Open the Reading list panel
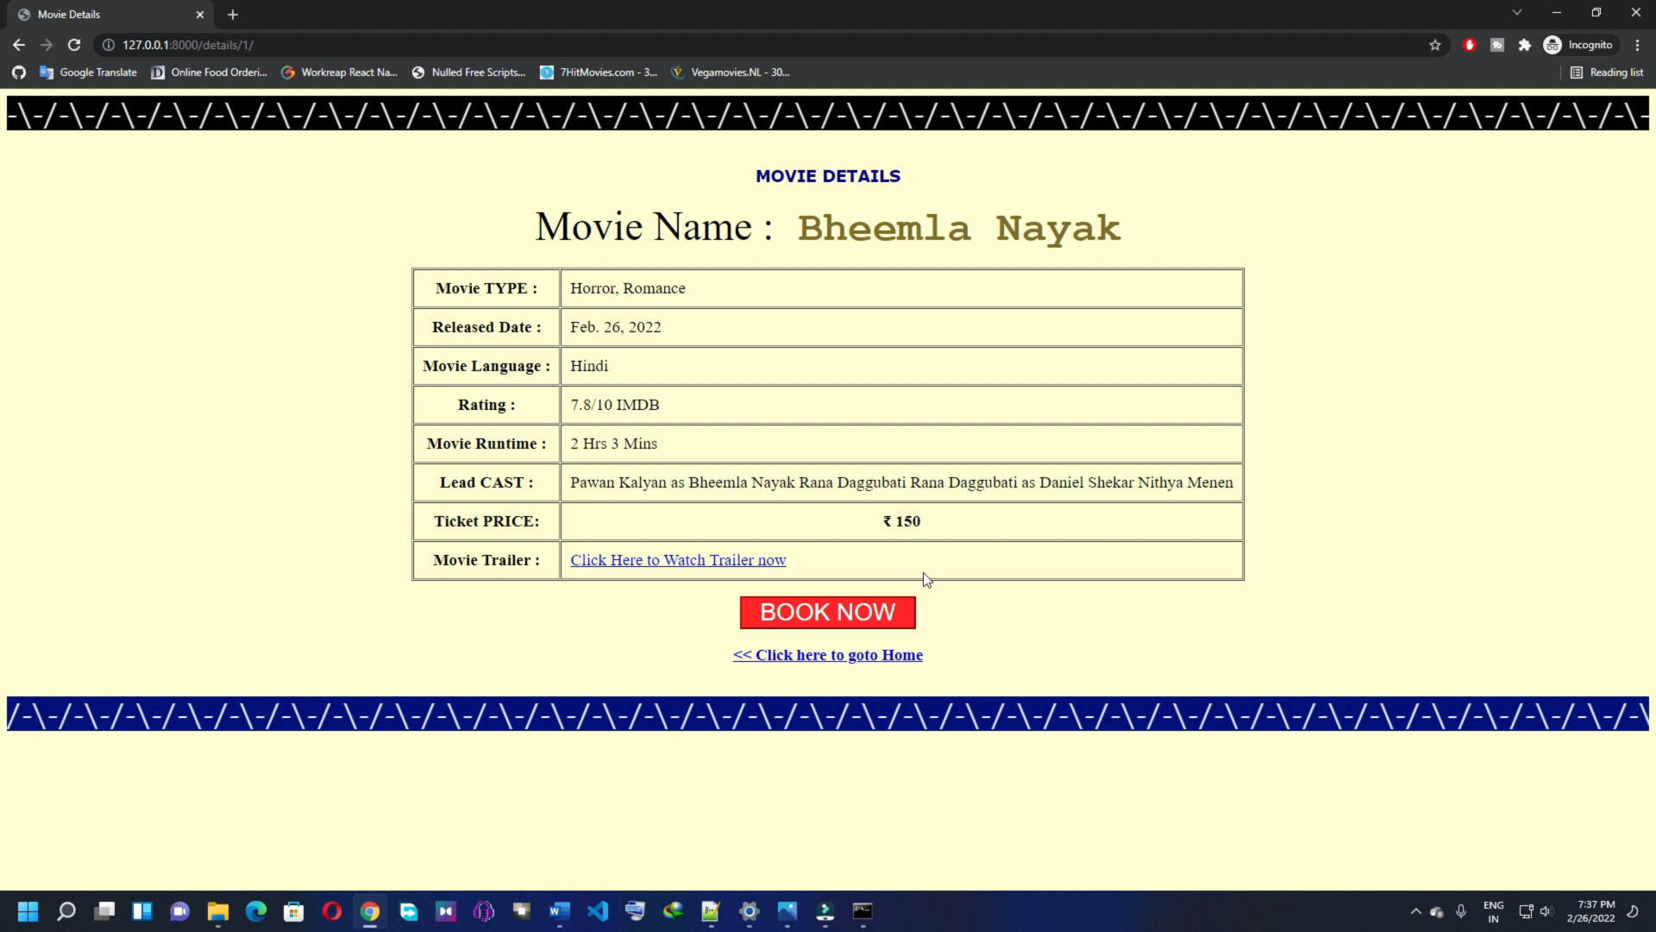The width and height of the screenshot is (1656, 932). click(1607, 72)
